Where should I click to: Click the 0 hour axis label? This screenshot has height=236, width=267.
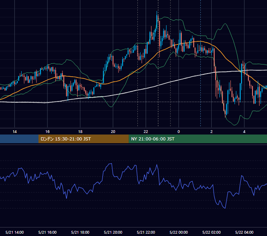coord(179,132)
